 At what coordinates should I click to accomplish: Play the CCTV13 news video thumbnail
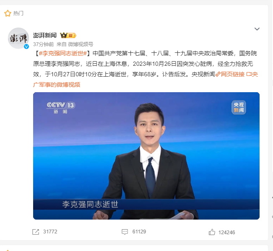[x=146, y=156]
